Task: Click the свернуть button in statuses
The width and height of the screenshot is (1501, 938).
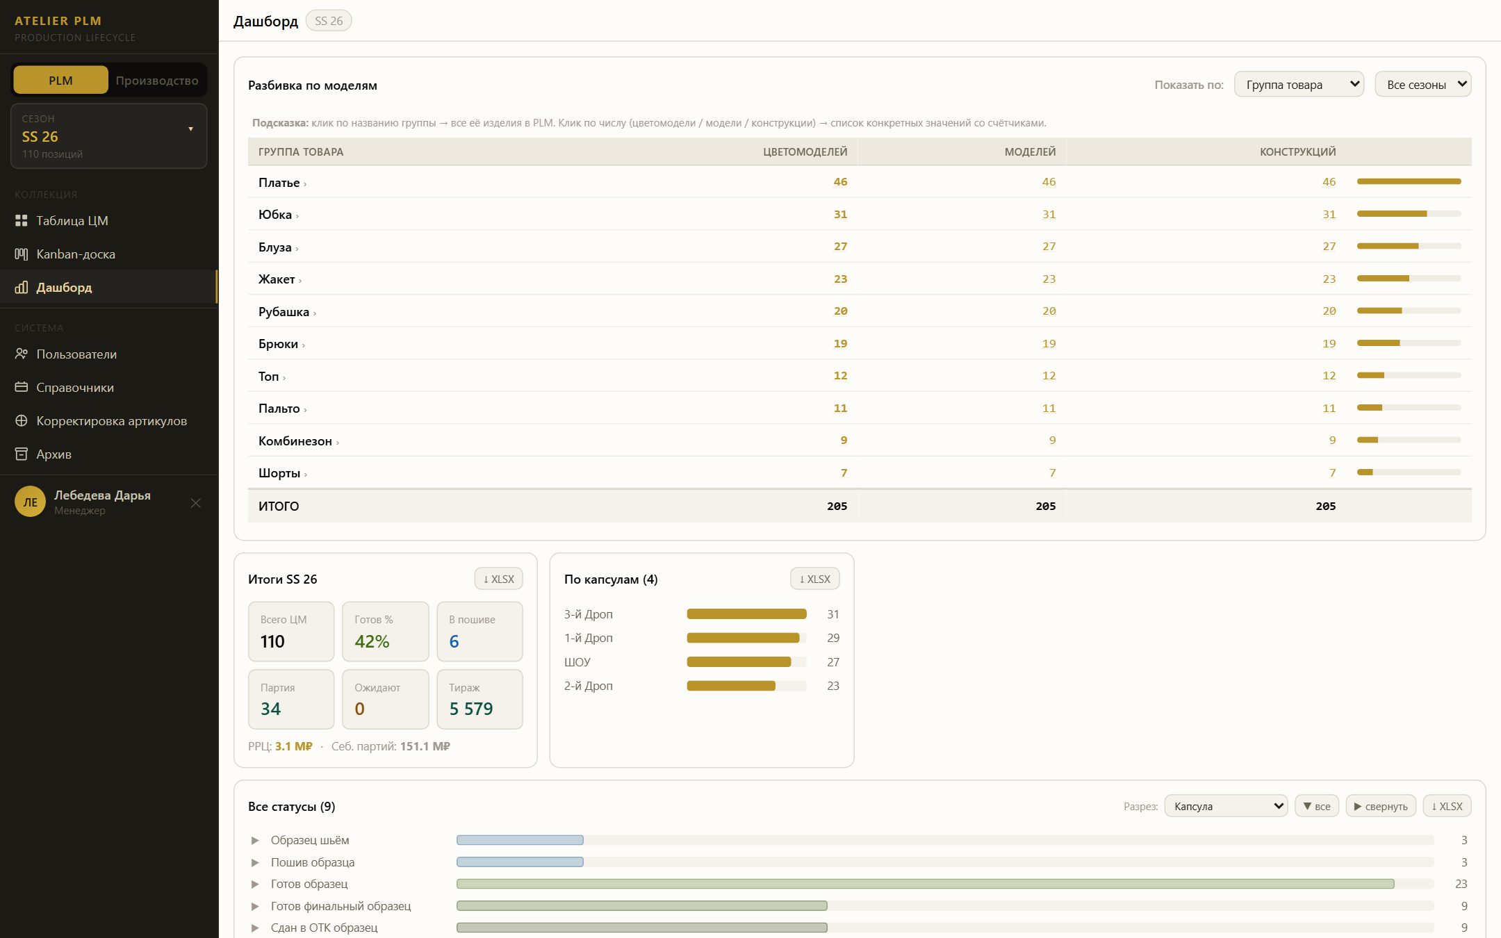Action: click(1381, 806)
